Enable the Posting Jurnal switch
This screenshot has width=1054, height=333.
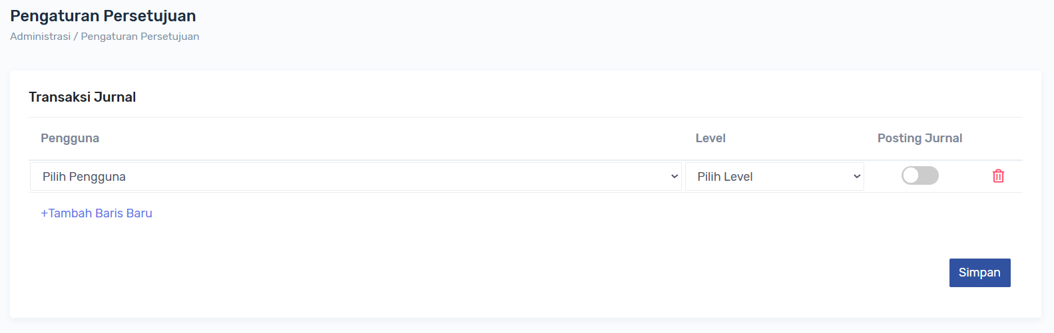[x=920, y=175]
